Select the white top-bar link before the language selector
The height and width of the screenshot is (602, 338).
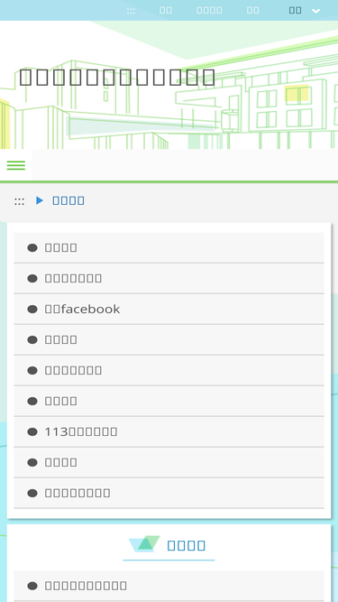253,10
